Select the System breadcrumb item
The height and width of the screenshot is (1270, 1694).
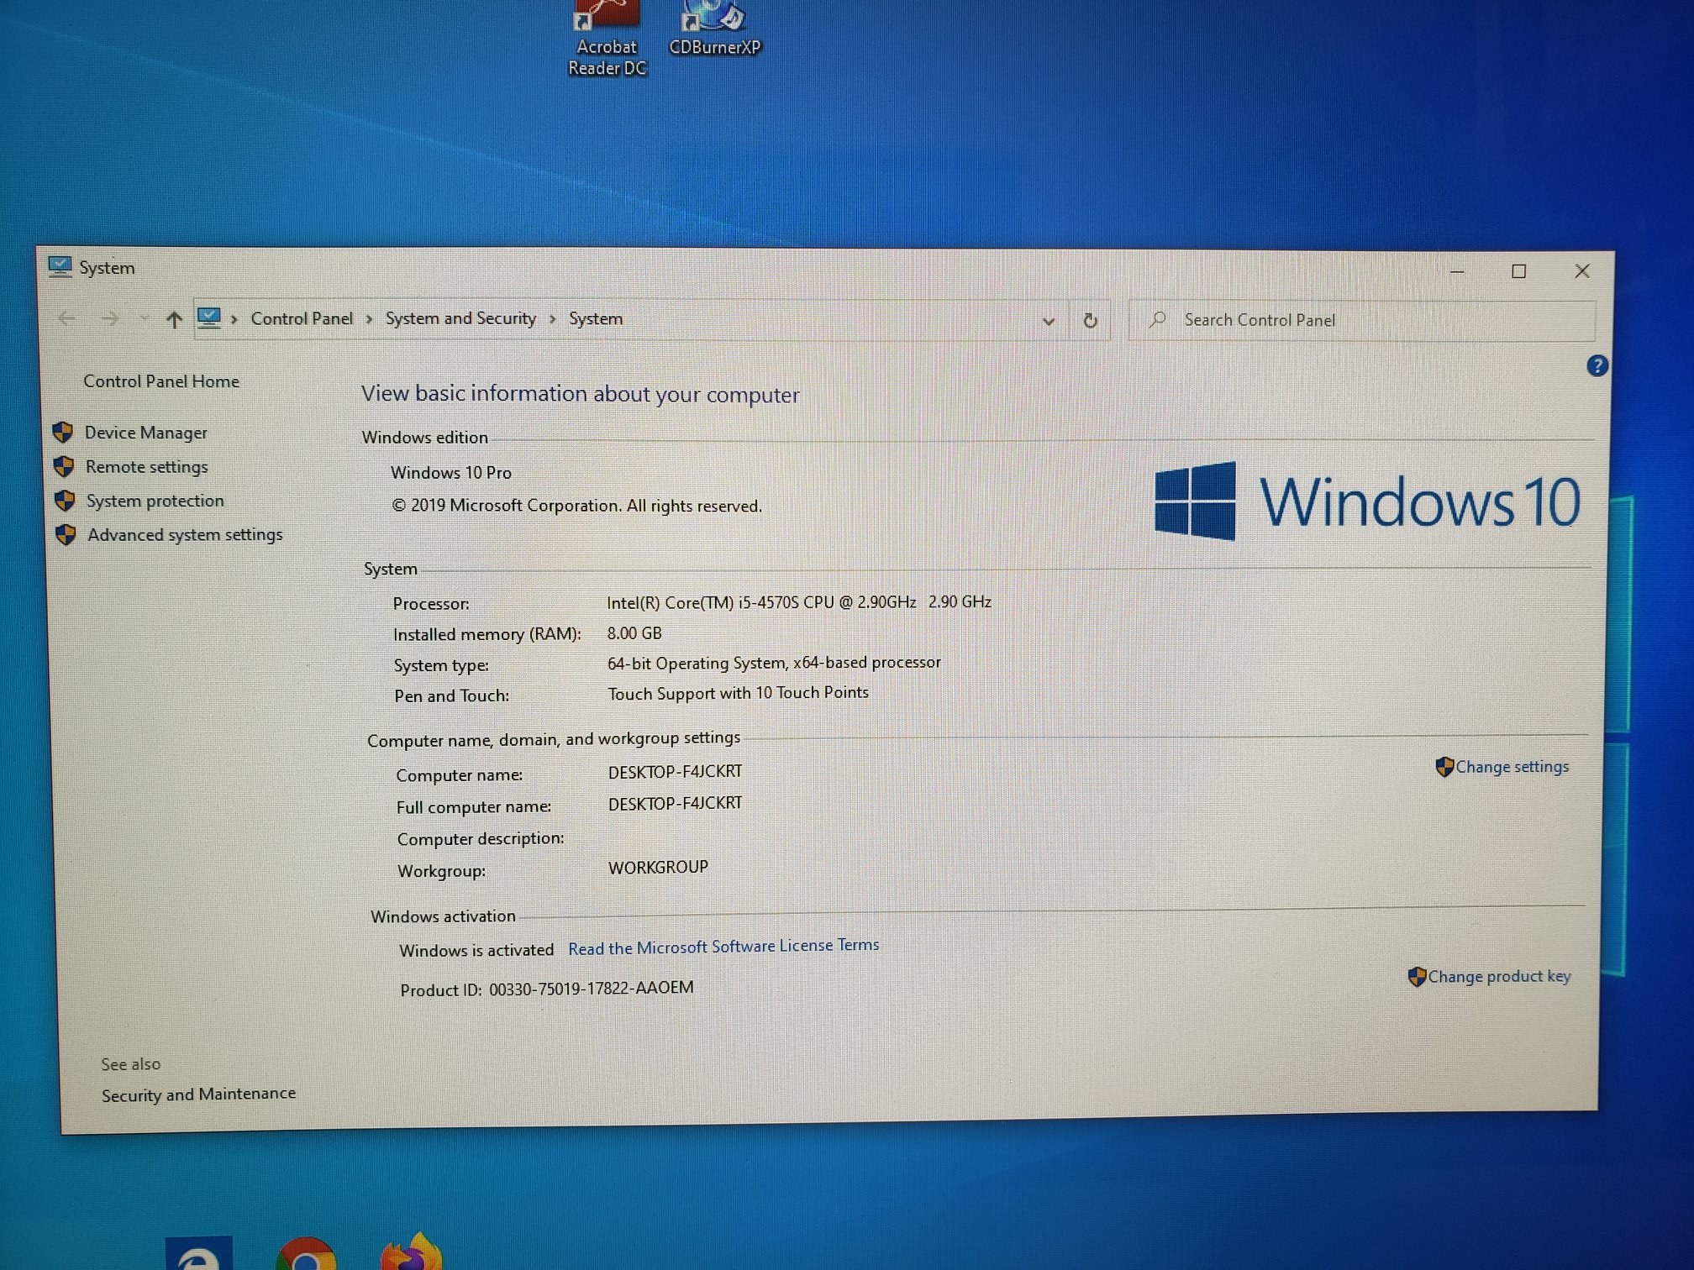(x=596, y=318)
